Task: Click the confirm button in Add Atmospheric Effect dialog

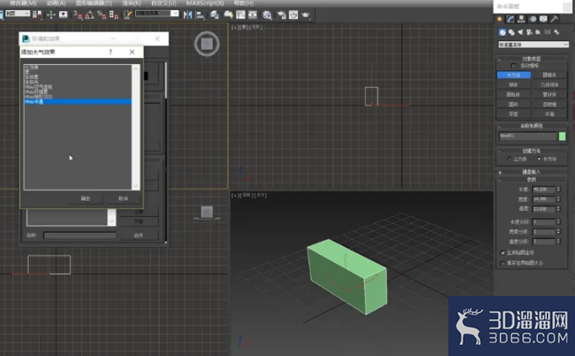Action: (x=85, y=198)
